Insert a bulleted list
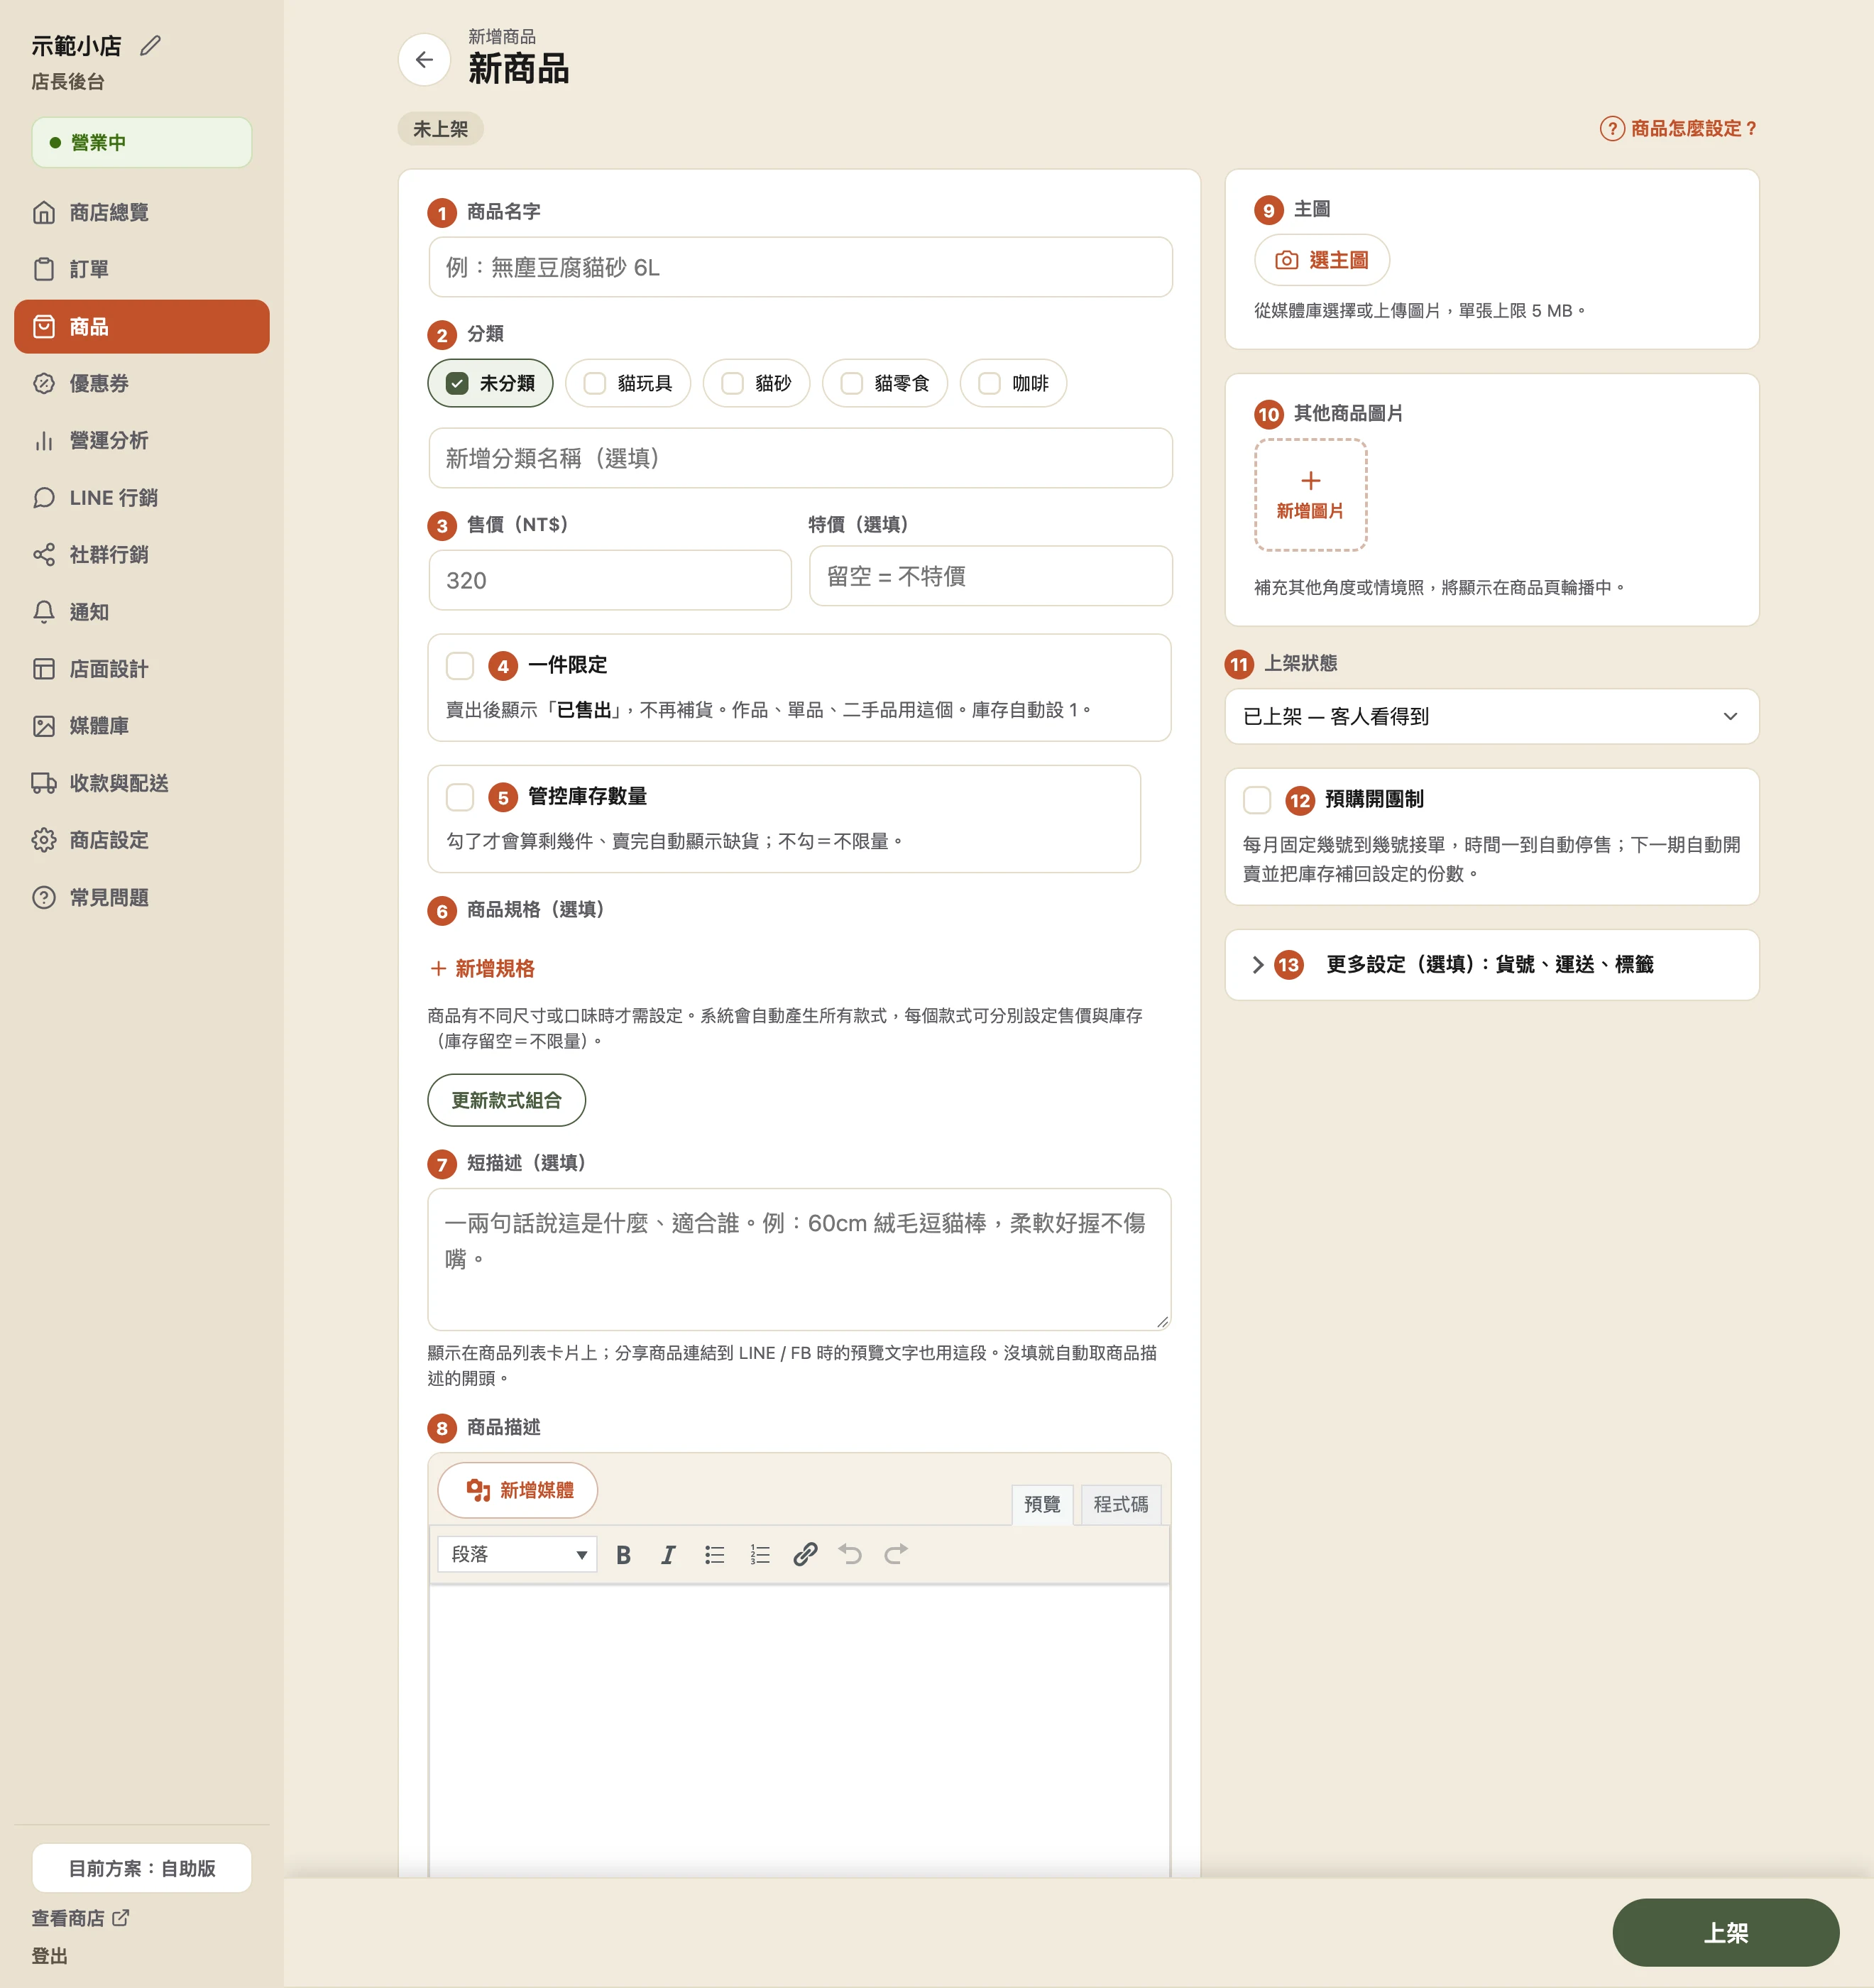Screen dimensions: 1874x1988 coord(714,1555)
